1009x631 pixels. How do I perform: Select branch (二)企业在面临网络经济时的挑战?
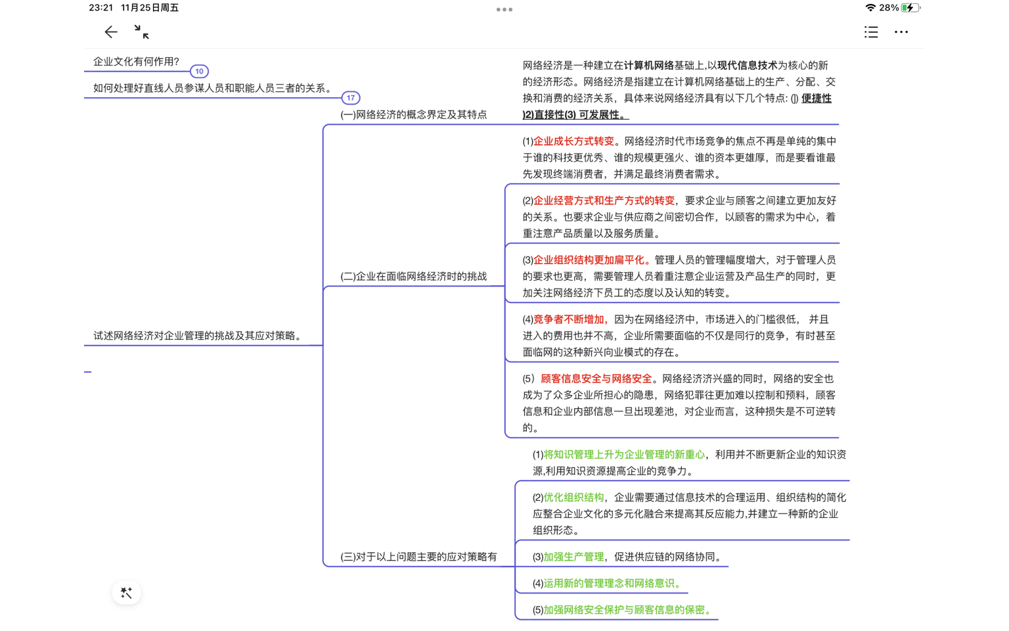(414, 276)
